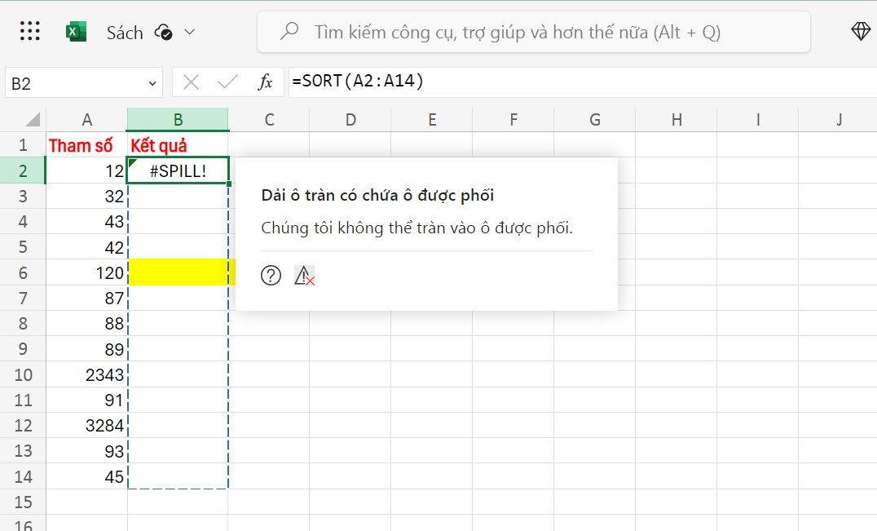877x531 pixels.
Task: Click the formula bar with =SORT(A2:A14)
Action: pos(582,82)
